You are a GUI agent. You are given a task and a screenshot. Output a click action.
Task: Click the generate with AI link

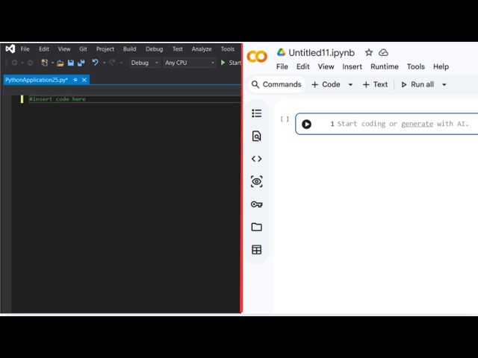(x=417, y=124)
